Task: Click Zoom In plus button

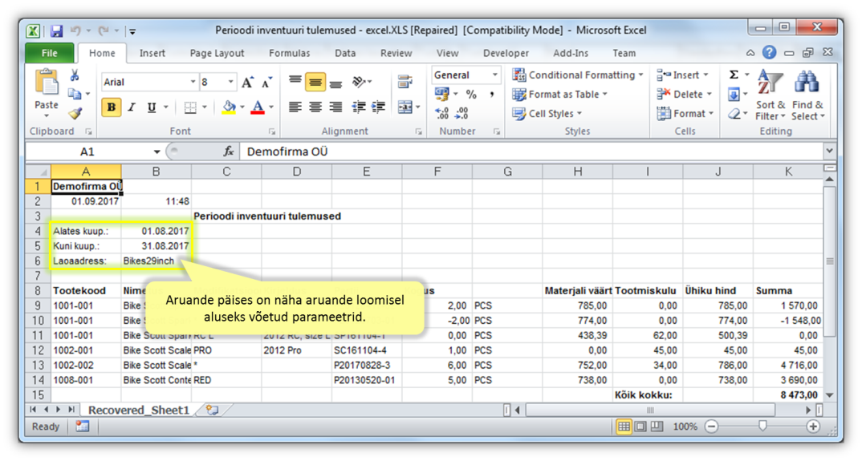Action: coord(813,427)
